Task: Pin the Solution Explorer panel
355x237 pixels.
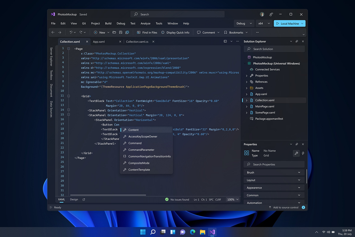Action: 297,41
